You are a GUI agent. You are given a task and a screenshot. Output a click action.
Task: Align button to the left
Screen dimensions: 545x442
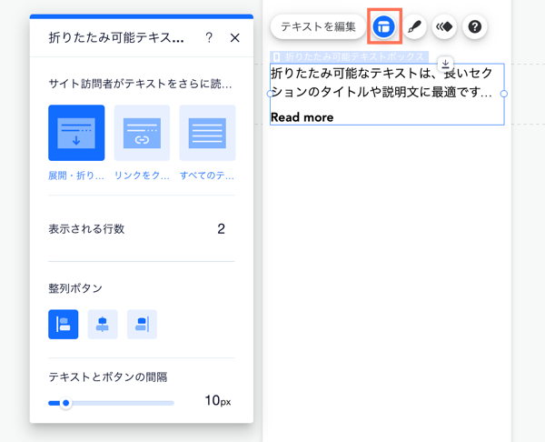(x=64, y=325)
